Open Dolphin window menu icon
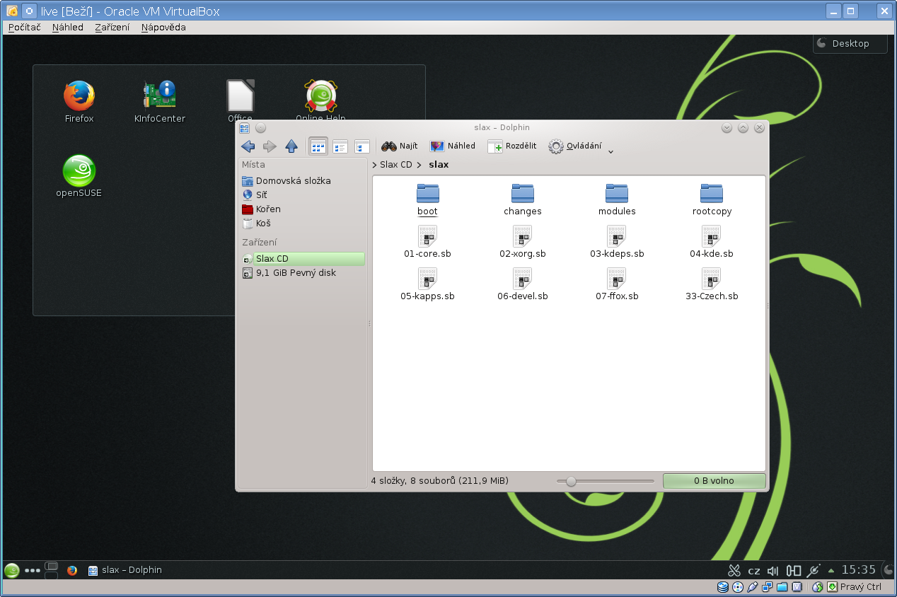Screen dimensions: 897x597 (245, 127)
